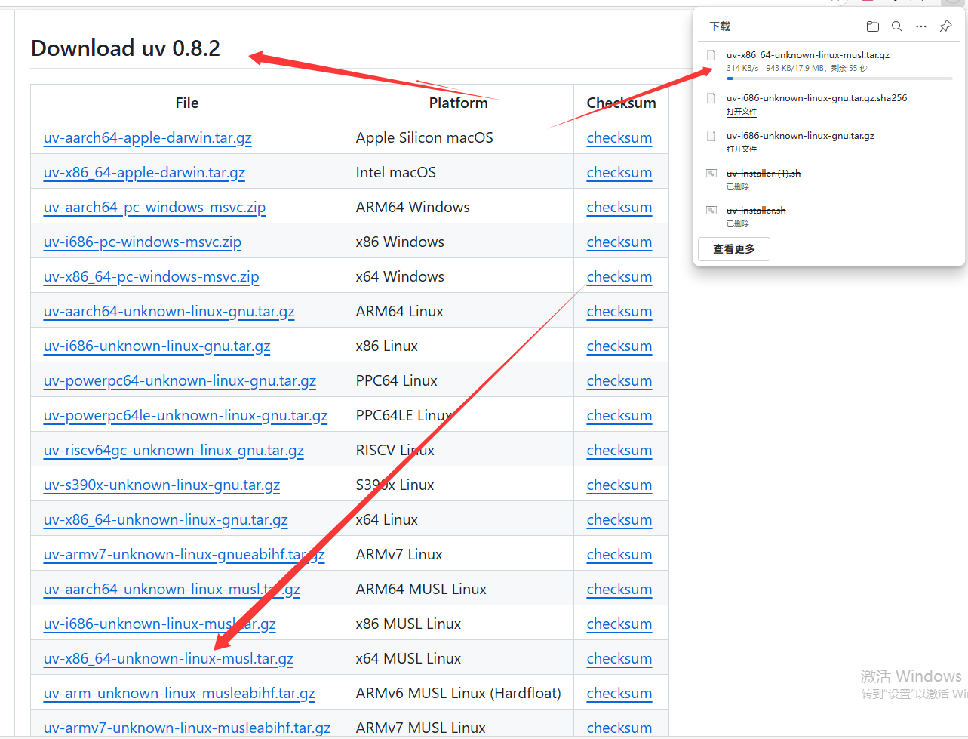
Task: Click file icon of the in-progress musl download
Action: 711,55
